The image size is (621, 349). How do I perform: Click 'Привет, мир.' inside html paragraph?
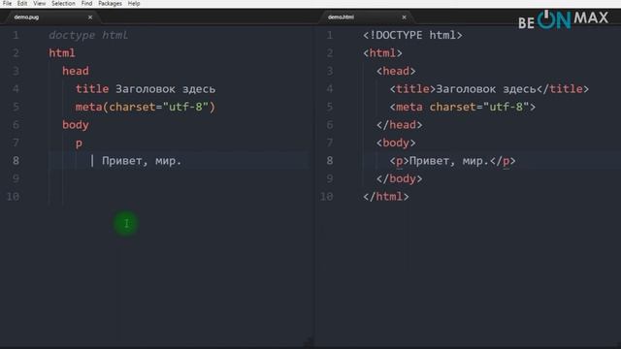tap(449, 161)
